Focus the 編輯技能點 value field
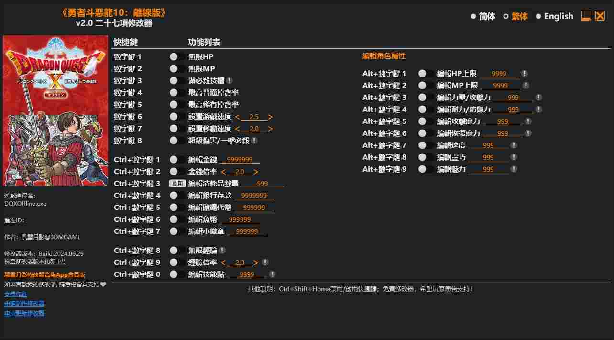This screenshot has height=340, width=614. pyautogui.click(x=247, y=274)
